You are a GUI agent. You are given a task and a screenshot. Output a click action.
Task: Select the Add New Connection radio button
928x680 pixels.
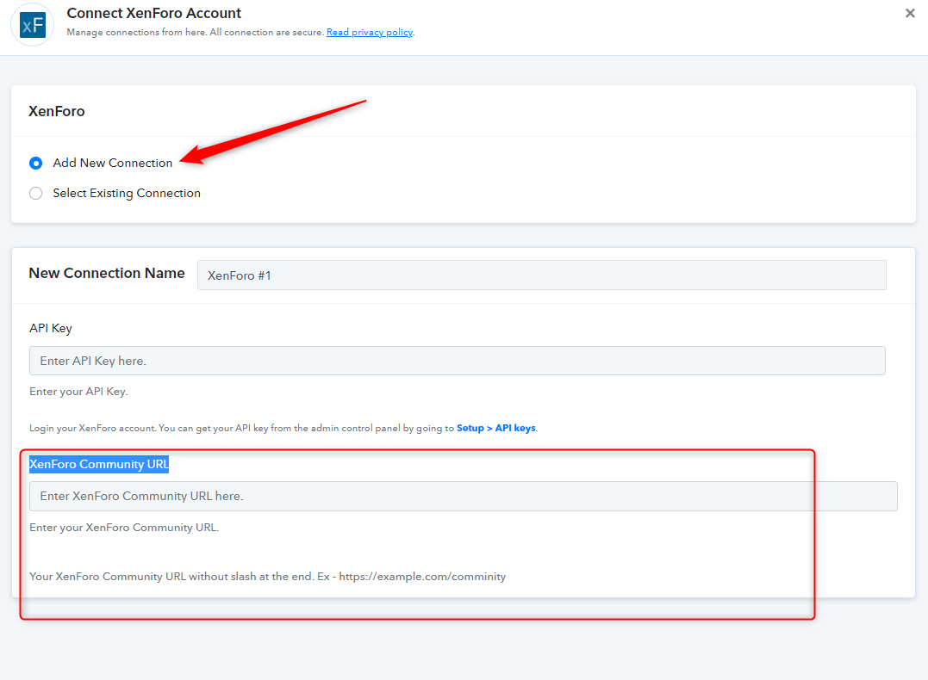tap(36, 164)
